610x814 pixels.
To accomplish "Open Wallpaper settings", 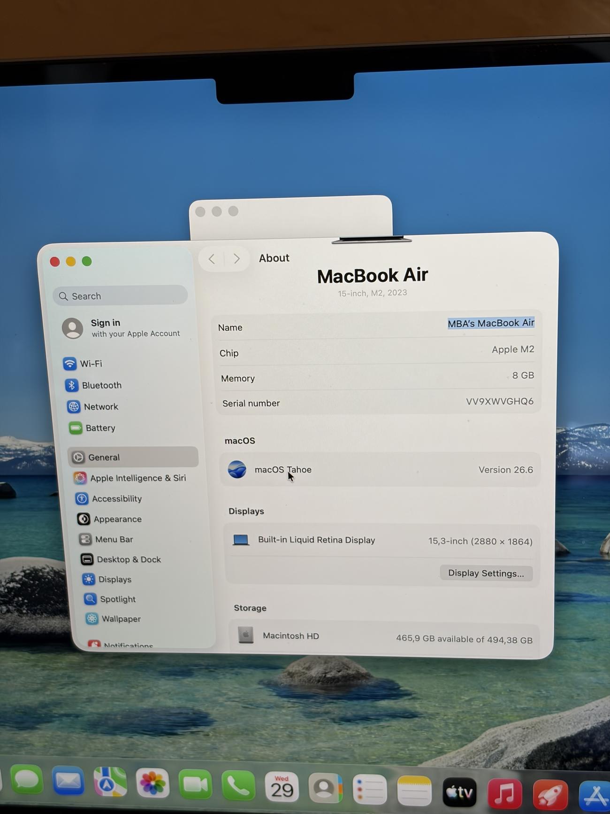I will tap(114, 619).
